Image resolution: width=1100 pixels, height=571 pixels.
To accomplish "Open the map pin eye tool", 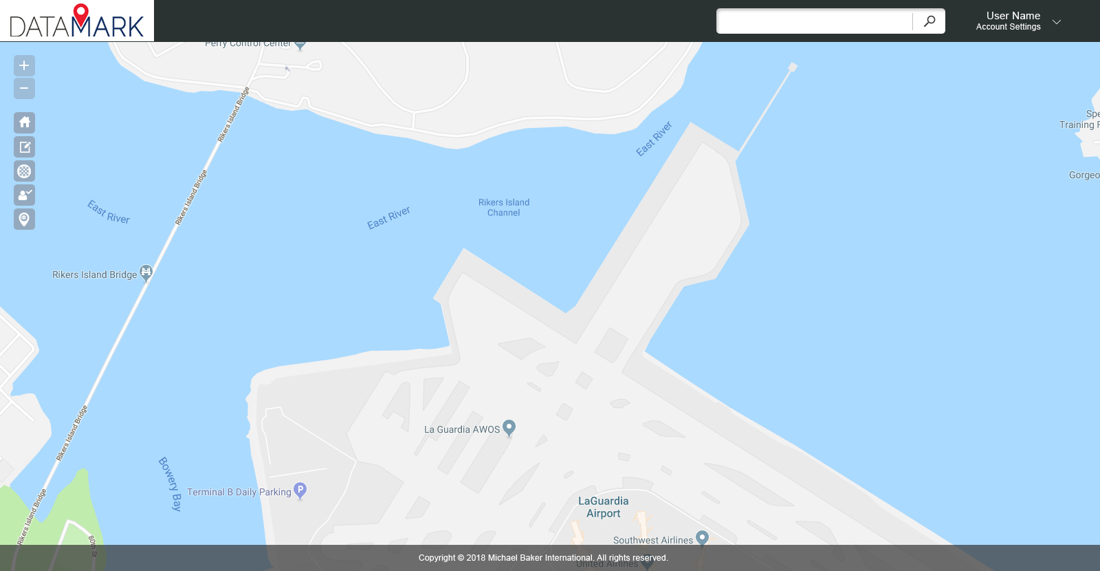I will [24, 219].
